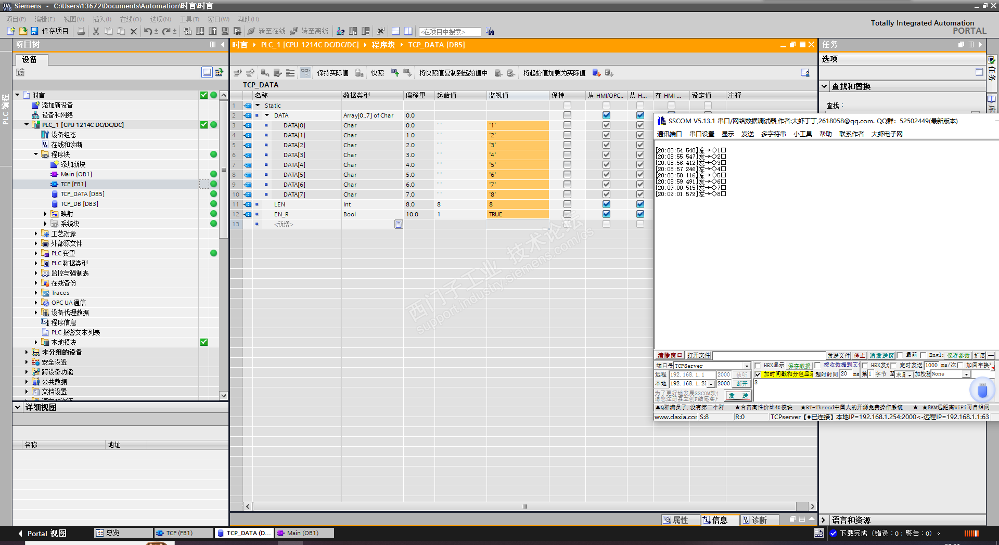This screenshot has height=545, width=999.
Task: Collapse the DATA array row
Action: [x=267, y=115]
